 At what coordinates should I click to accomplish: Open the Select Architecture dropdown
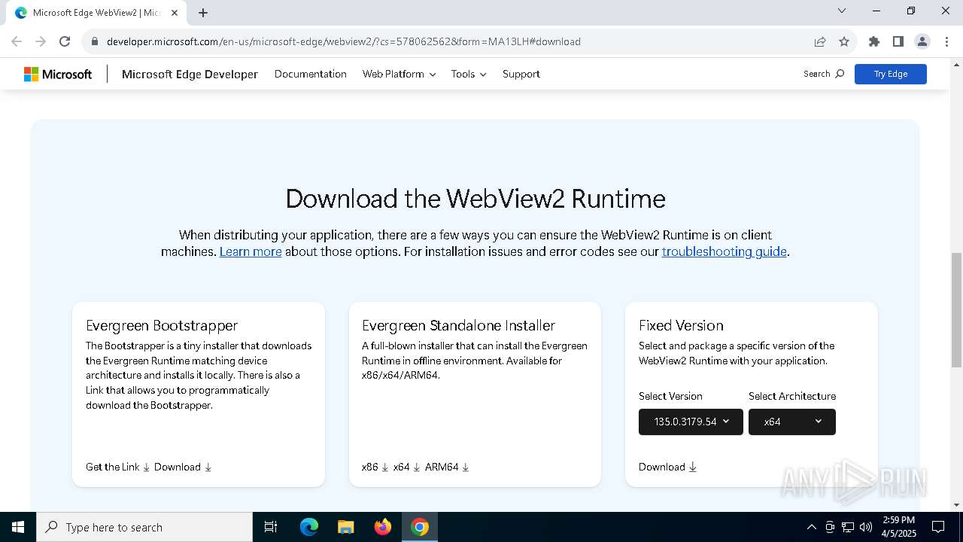click(791, 422)
